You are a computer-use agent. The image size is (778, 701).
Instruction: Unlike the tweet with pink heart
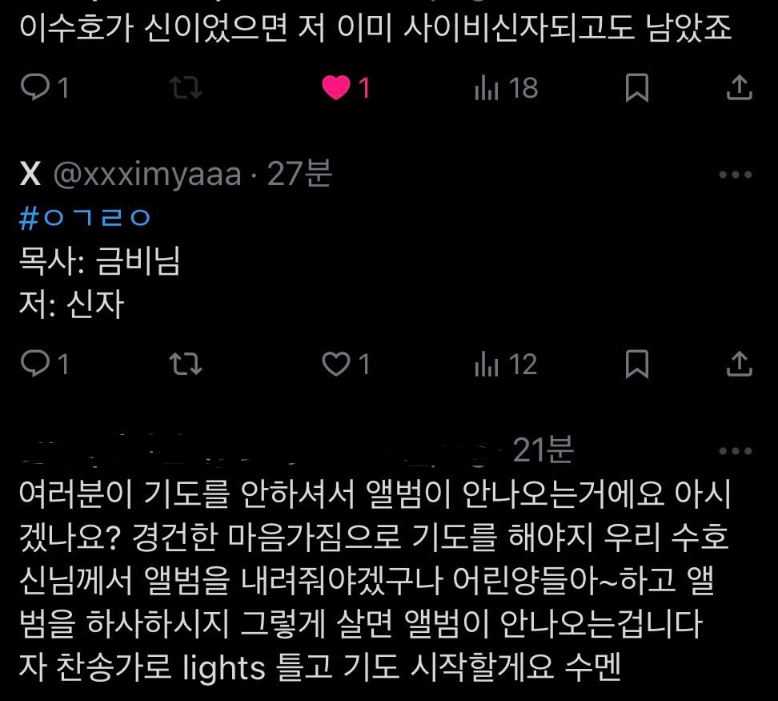coord(346,87)
